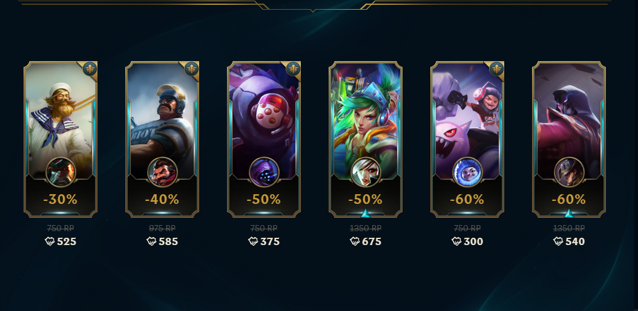
Task: Click the Graves champion portrait circle
Action: pyautogui.click(x=162, y=172)
